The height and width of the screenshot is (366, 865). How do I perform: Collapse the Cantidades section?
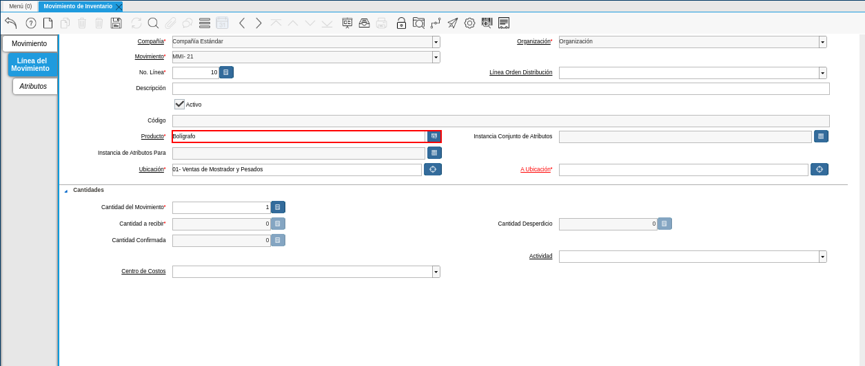(66, 191)
